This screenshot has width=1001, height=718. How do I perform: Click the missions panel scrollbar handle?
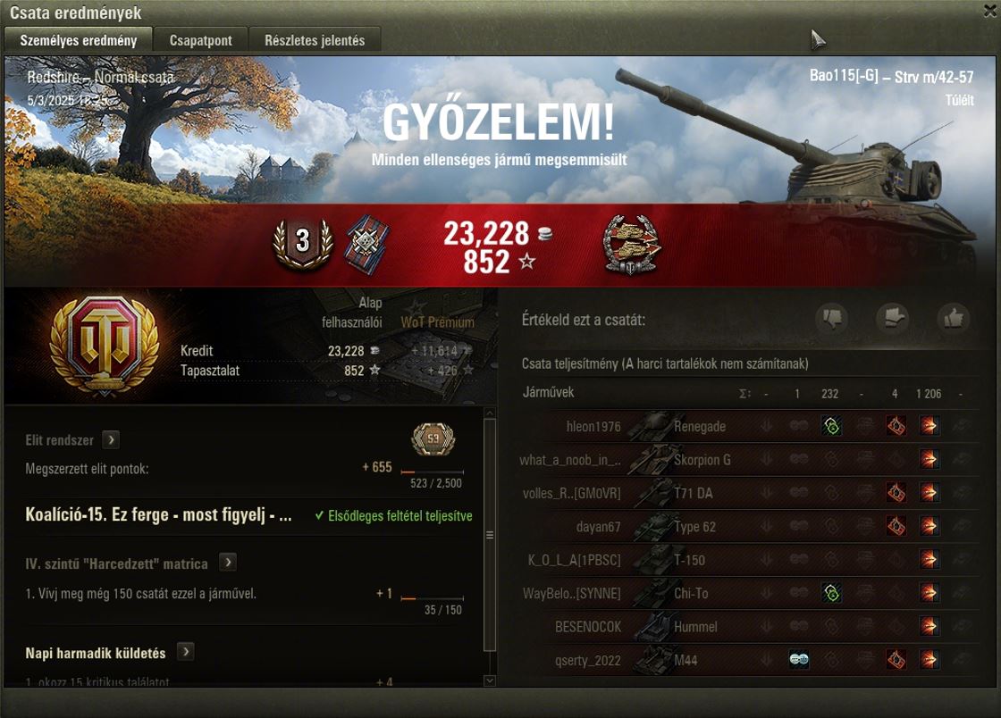pyautogui.click(x=490, y=535)
